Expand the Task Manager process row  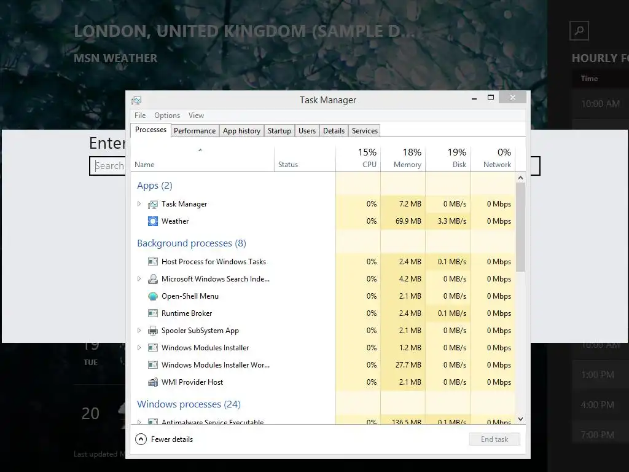pyautogui.click(x=139, y=204)
